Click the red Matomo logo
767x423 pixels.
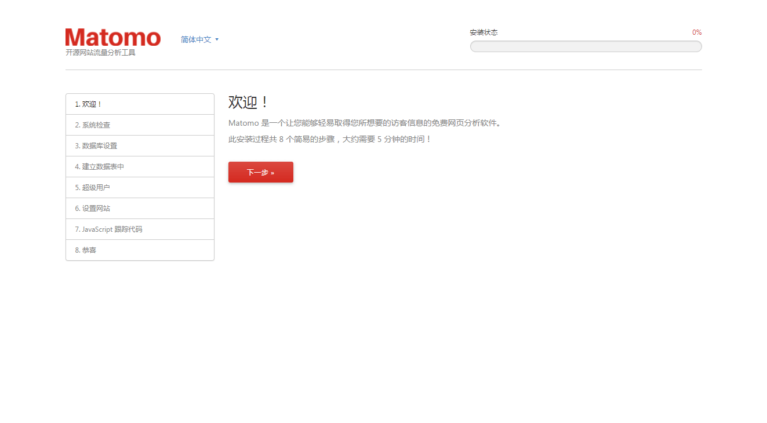tap(113, 37)
